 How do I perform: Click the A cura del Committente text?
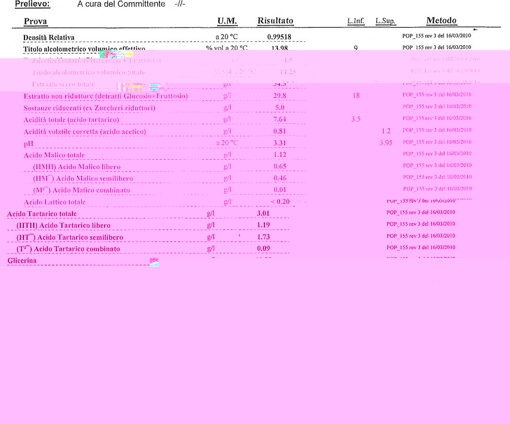coord(120,4)
